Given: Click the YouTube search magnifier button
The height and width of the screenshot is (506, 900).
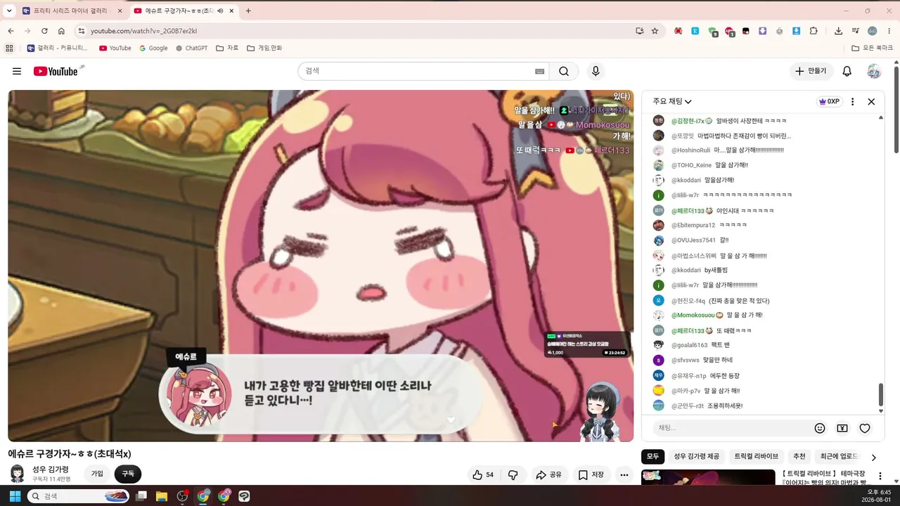Looking at the screenshot, I should (564, 71).
